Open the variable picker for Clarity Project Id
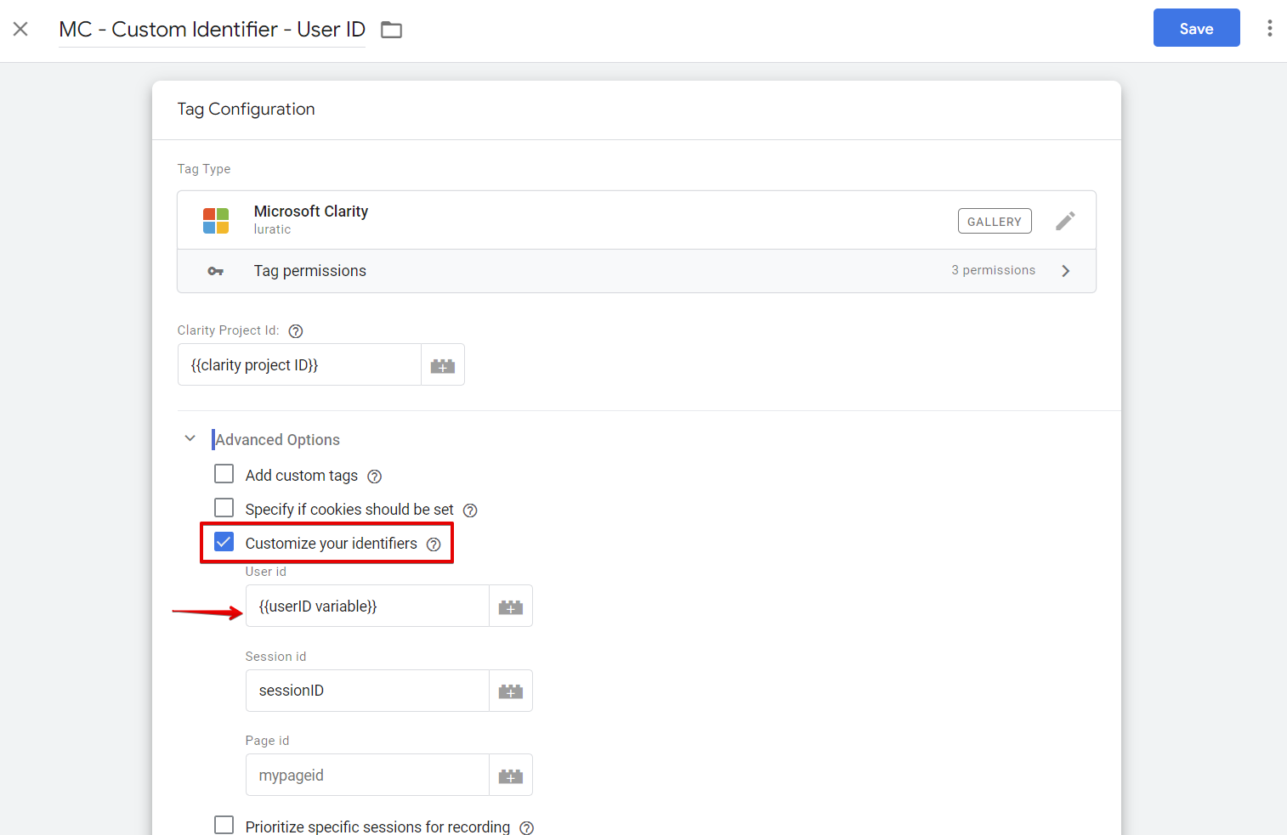Image resolution: width=1287 pixels, height=835 pixels. tap(442, 364)
